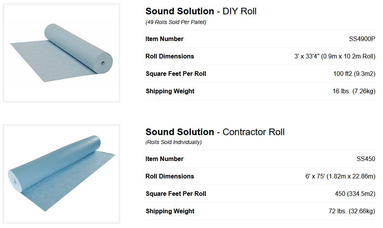The image size is (383, 228).
Task: Click the DIY Roll Square Feet Per Roll label
Action: (176, 74)
